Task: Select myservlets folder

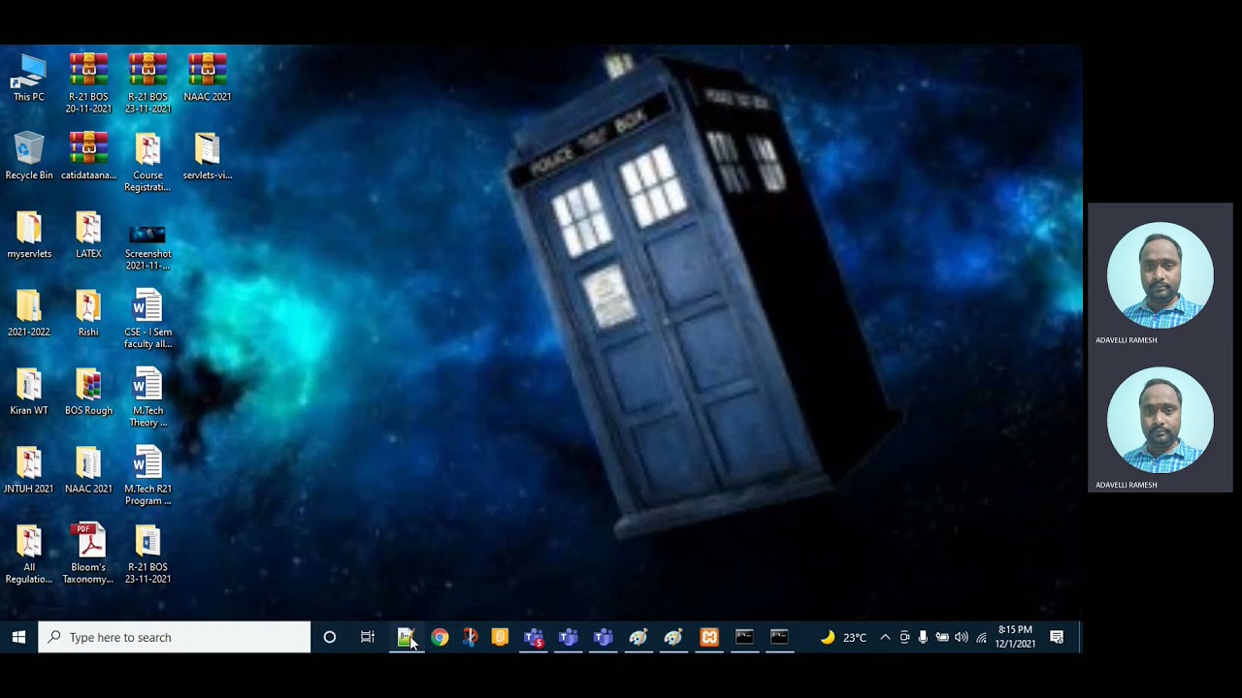Action: (x=29, y=235)
